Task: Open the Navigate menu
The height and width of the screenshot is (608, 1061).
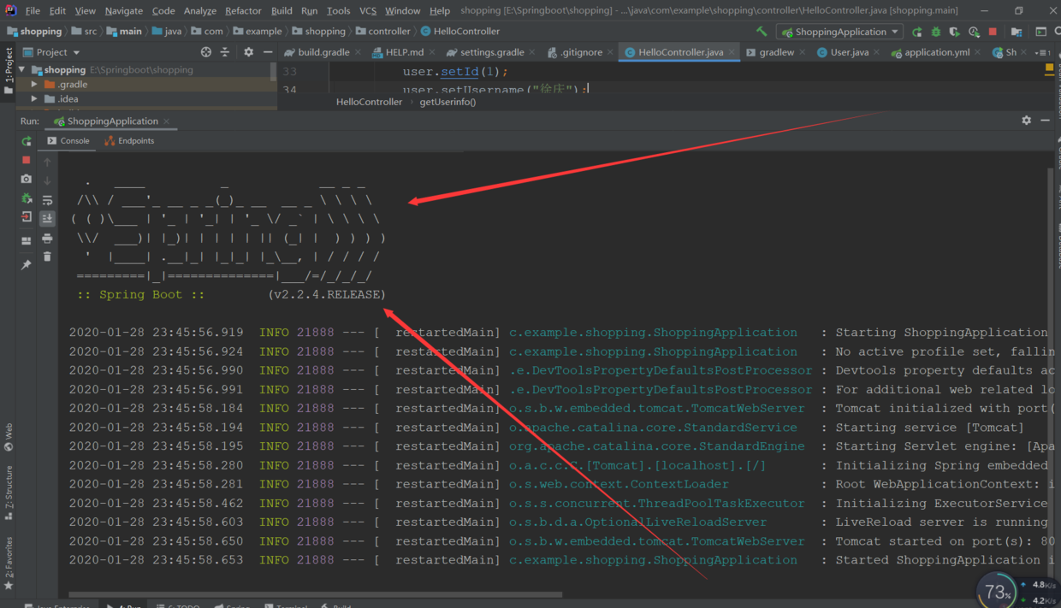Action: click(124, 11)
